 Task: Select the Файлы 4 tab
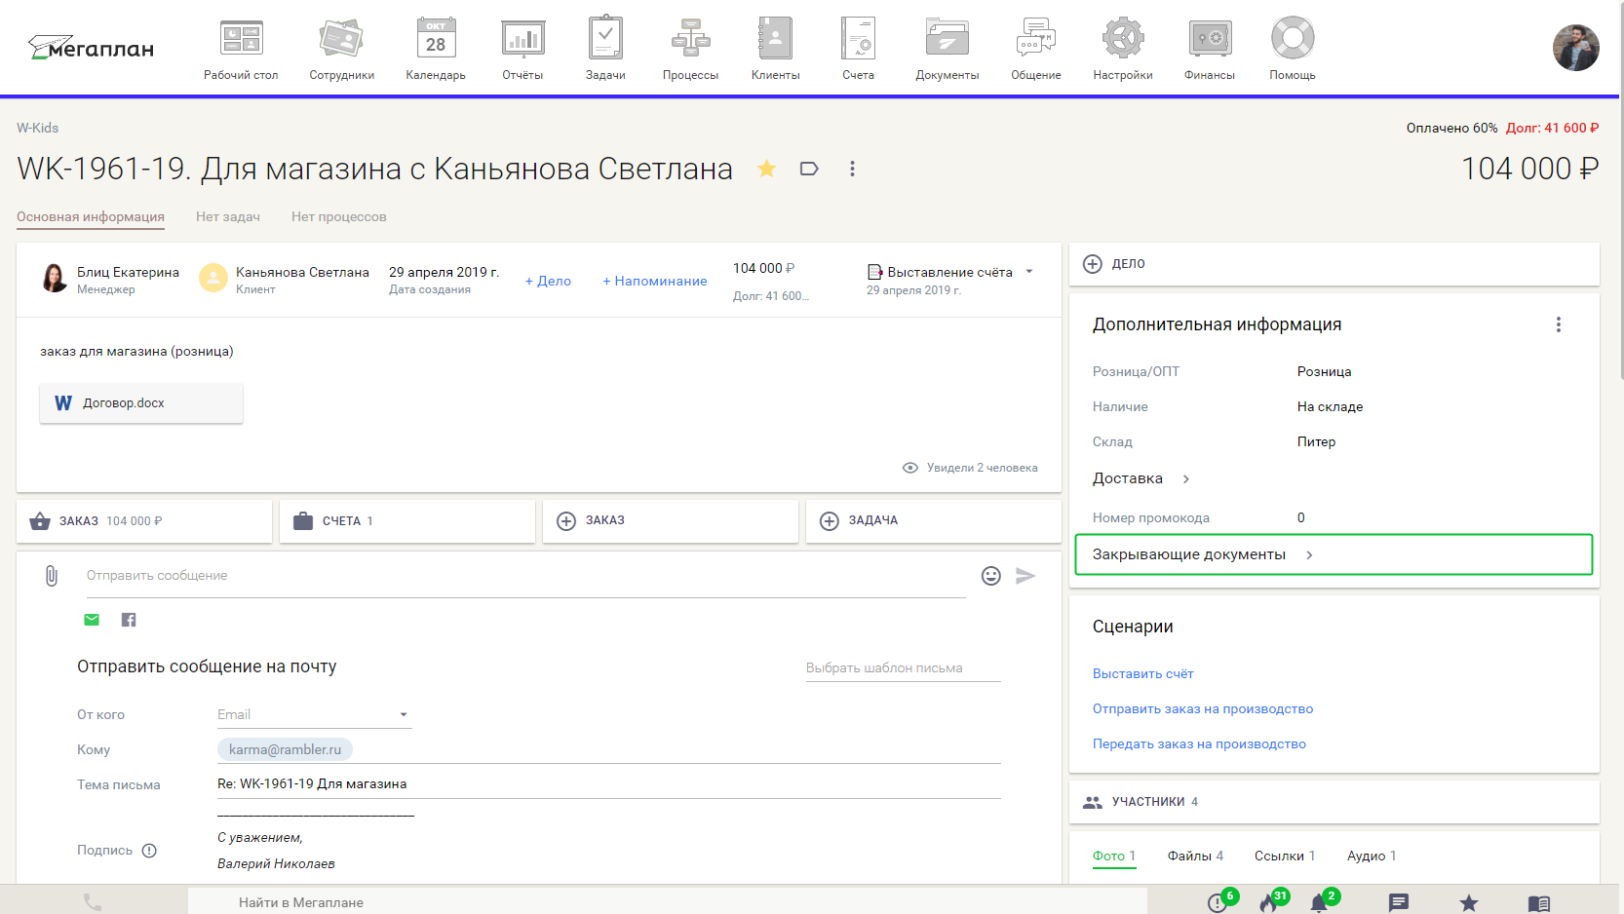(x=1195, y=856)
